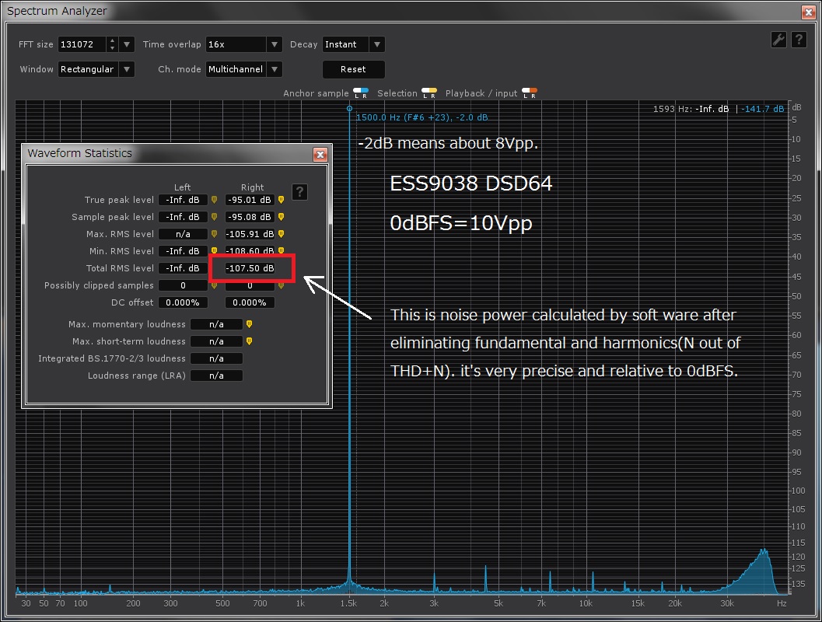This screenshot has height=622, width=822.
Task: Click the Max. RMS level Left marker icon
Action: click(x=214, y=234)
